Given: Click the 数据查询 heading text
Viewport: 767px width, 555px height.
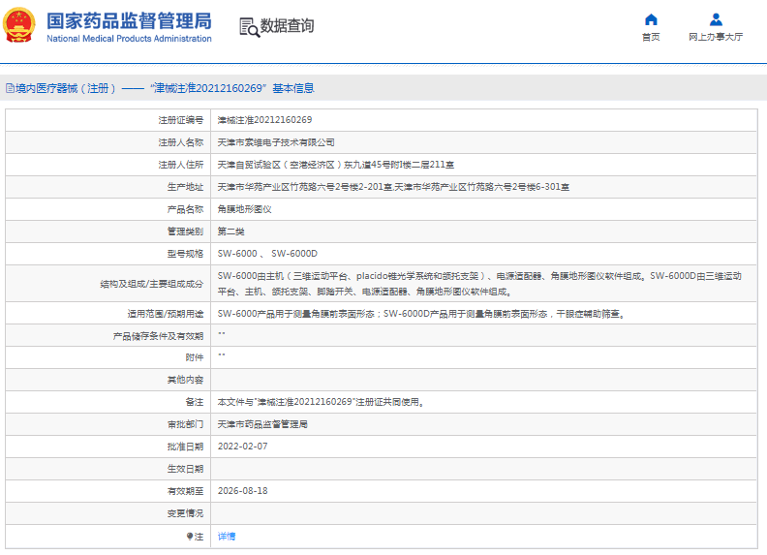Looking at the screenshot, I should pyautogui.click(x=288, y=26).
